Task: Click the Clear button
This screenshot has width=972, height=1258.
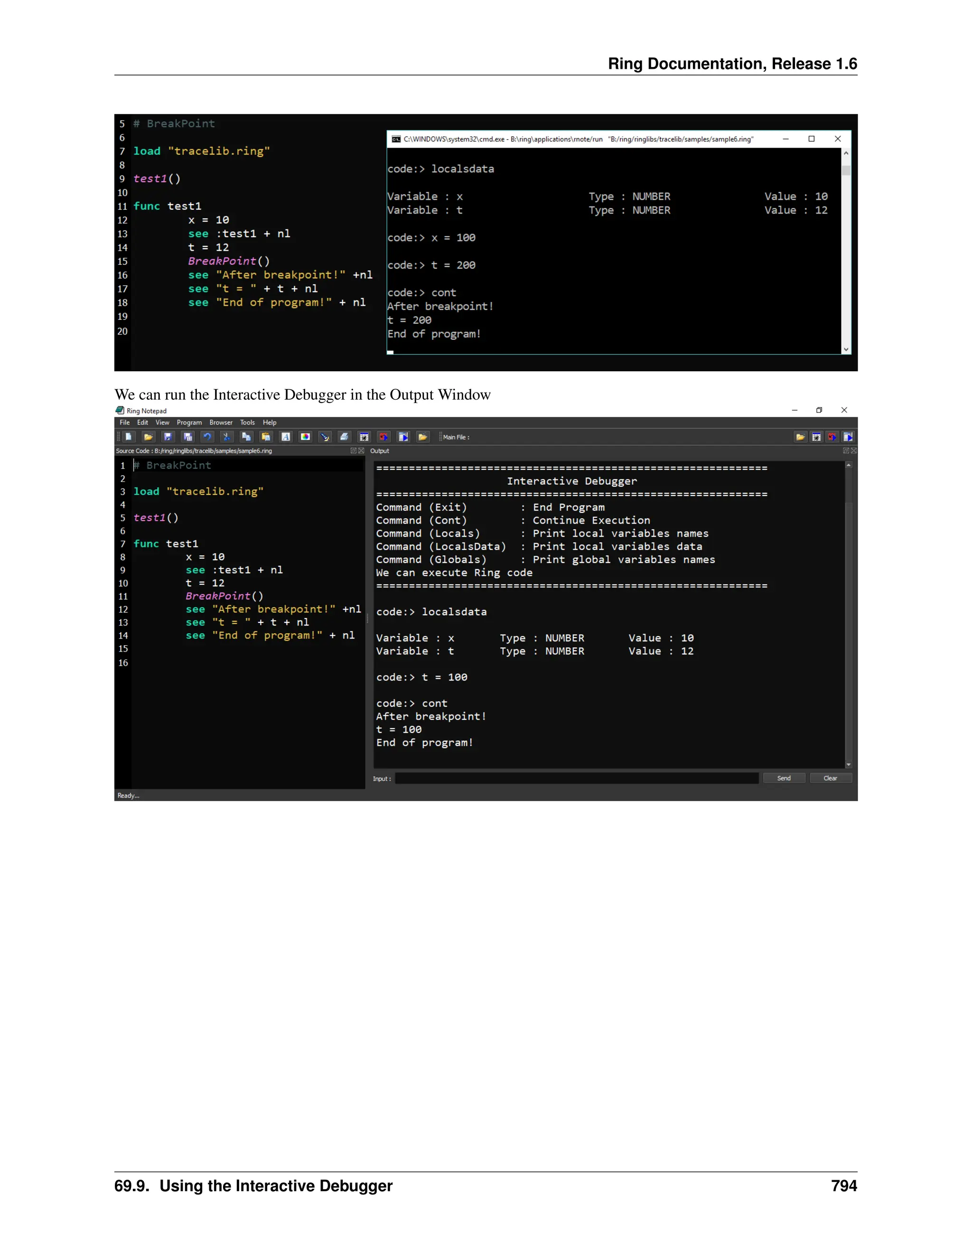Action: click(x=831, y=778)
